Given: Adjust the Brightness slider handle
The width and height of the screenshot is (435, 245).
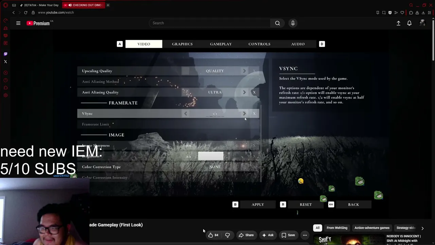Looking at the screenshot, I should [211, 156].
